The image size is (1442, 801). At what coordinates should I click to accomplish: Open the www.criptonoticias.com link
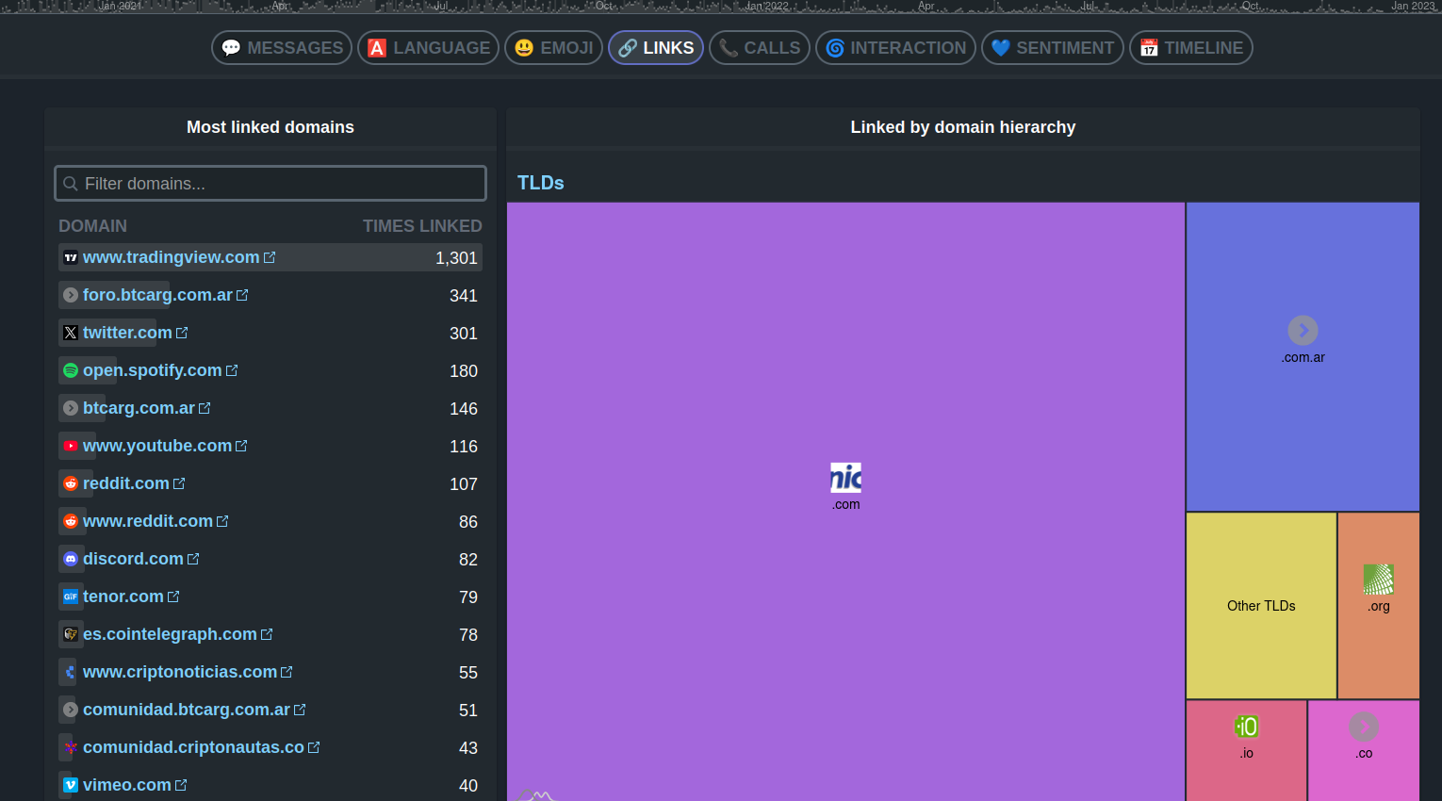(180, 672)
